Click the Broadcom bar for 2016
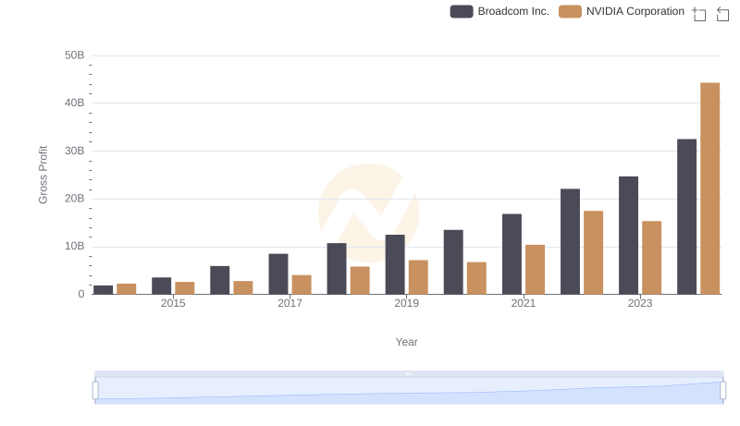This screenshot has width=740, height=426. (x=220, y=280)
